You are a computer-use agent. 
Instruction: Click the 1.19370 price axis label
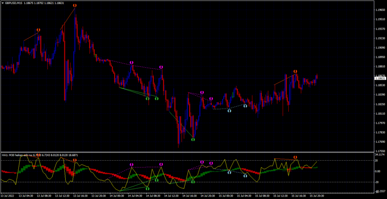[x=380, y=29]
